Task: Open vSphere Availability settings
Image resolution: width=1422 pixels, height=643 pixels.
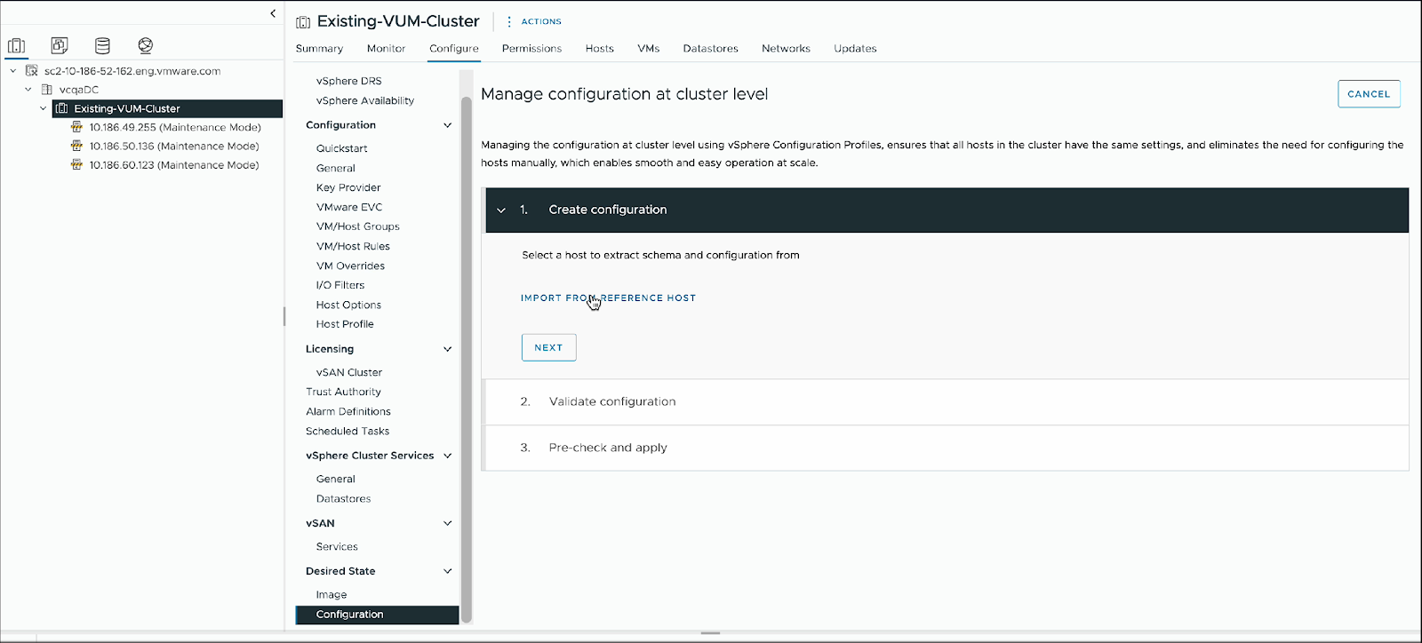Action: 365,100
